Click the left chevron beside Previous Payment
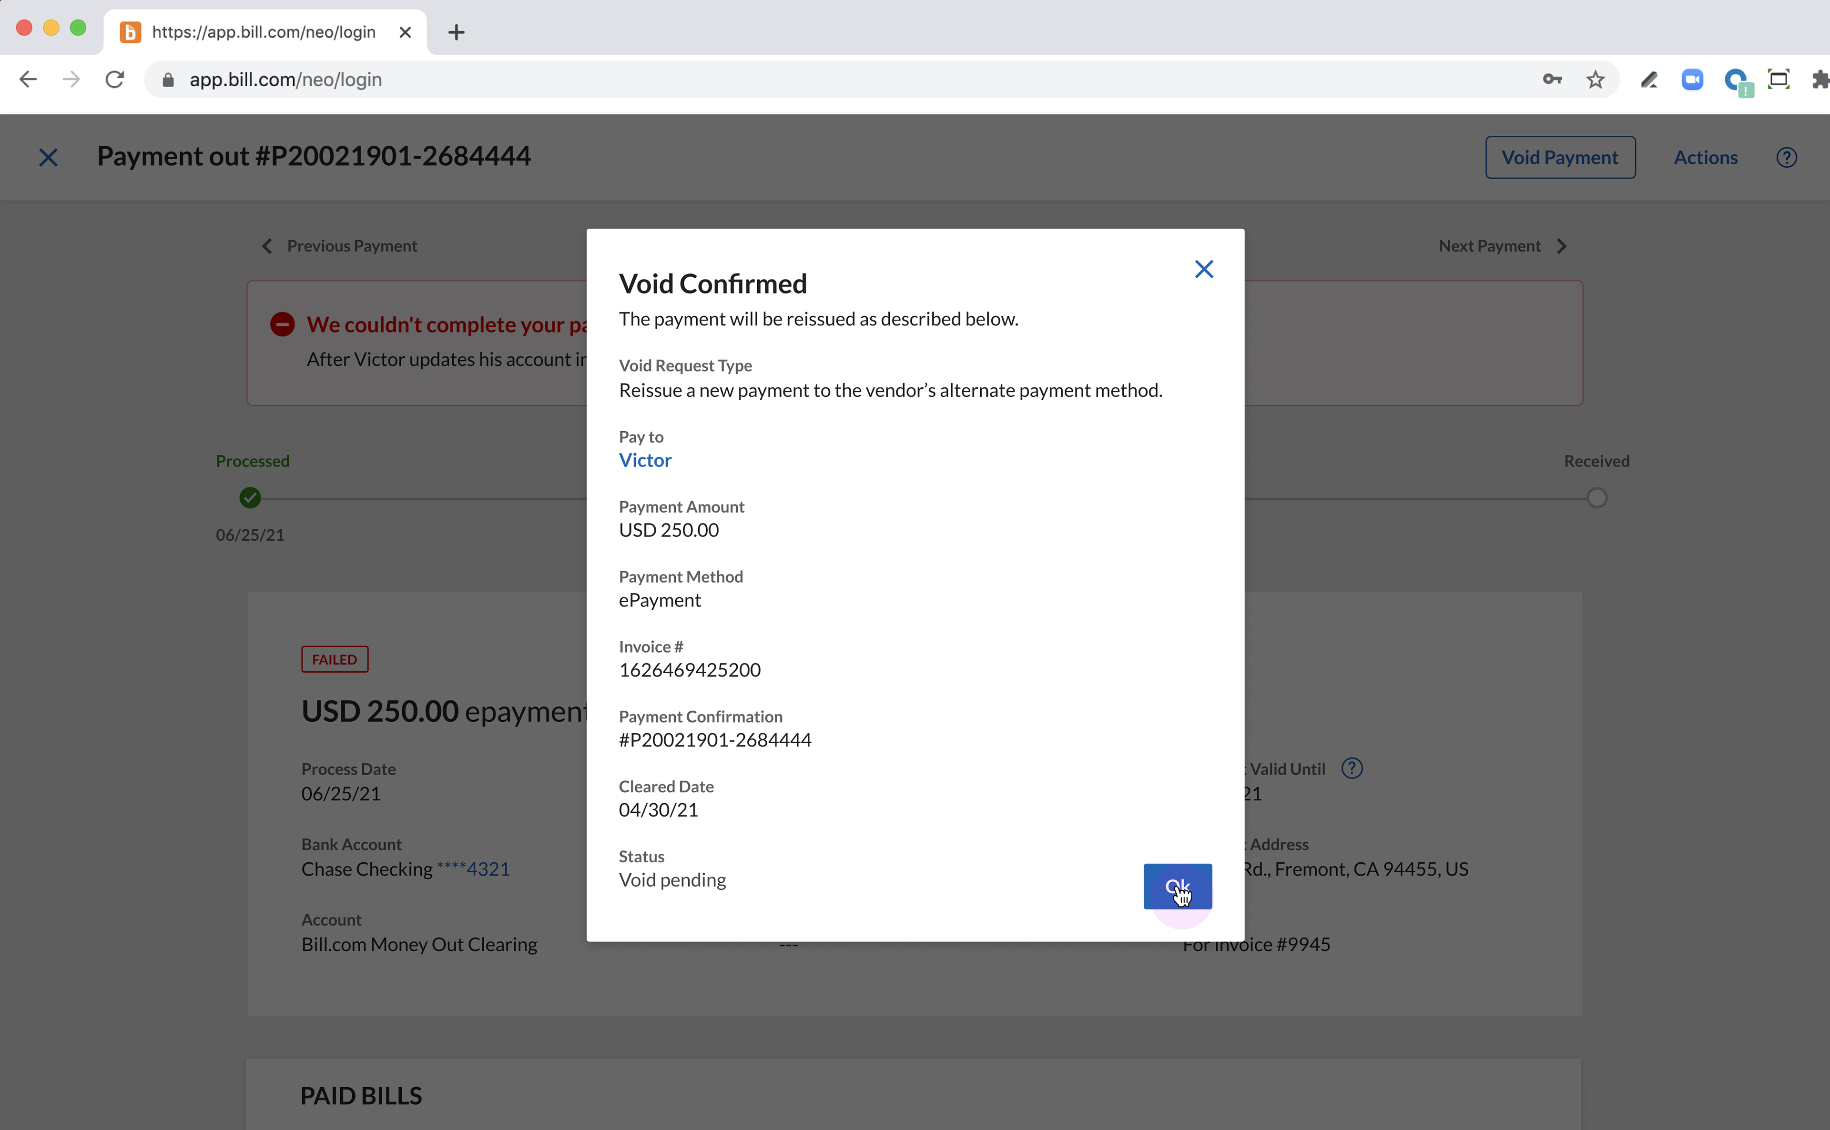The width and height of the screenshot is (1830, 1130). (267, 246)
